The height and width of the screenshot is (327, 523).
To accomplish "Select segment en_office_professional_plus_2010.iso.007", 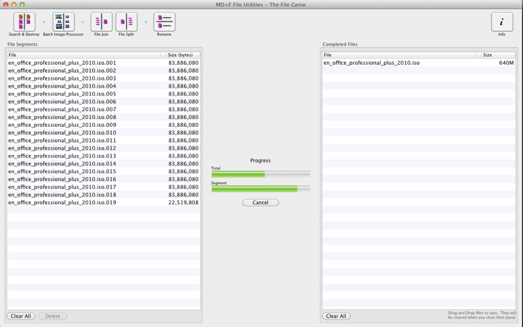I will 103,109.
